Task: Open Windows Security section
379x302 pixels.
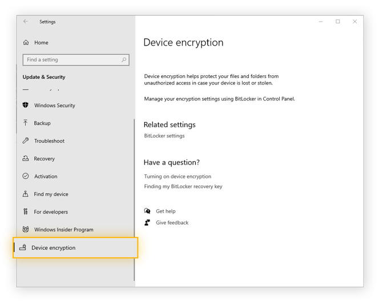Action: [55, 105]
